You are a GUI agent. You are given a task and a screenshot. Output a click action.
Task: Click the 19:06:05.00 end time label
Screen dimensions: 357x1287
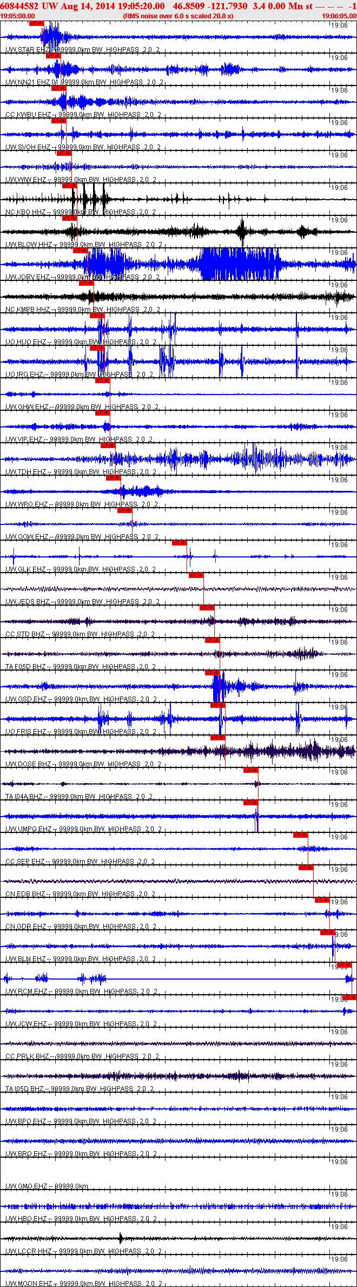(339, 16)
